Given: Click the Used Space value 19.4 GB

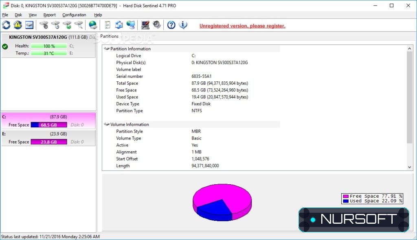Looking at the screenshot, I should tap(219, 97).
